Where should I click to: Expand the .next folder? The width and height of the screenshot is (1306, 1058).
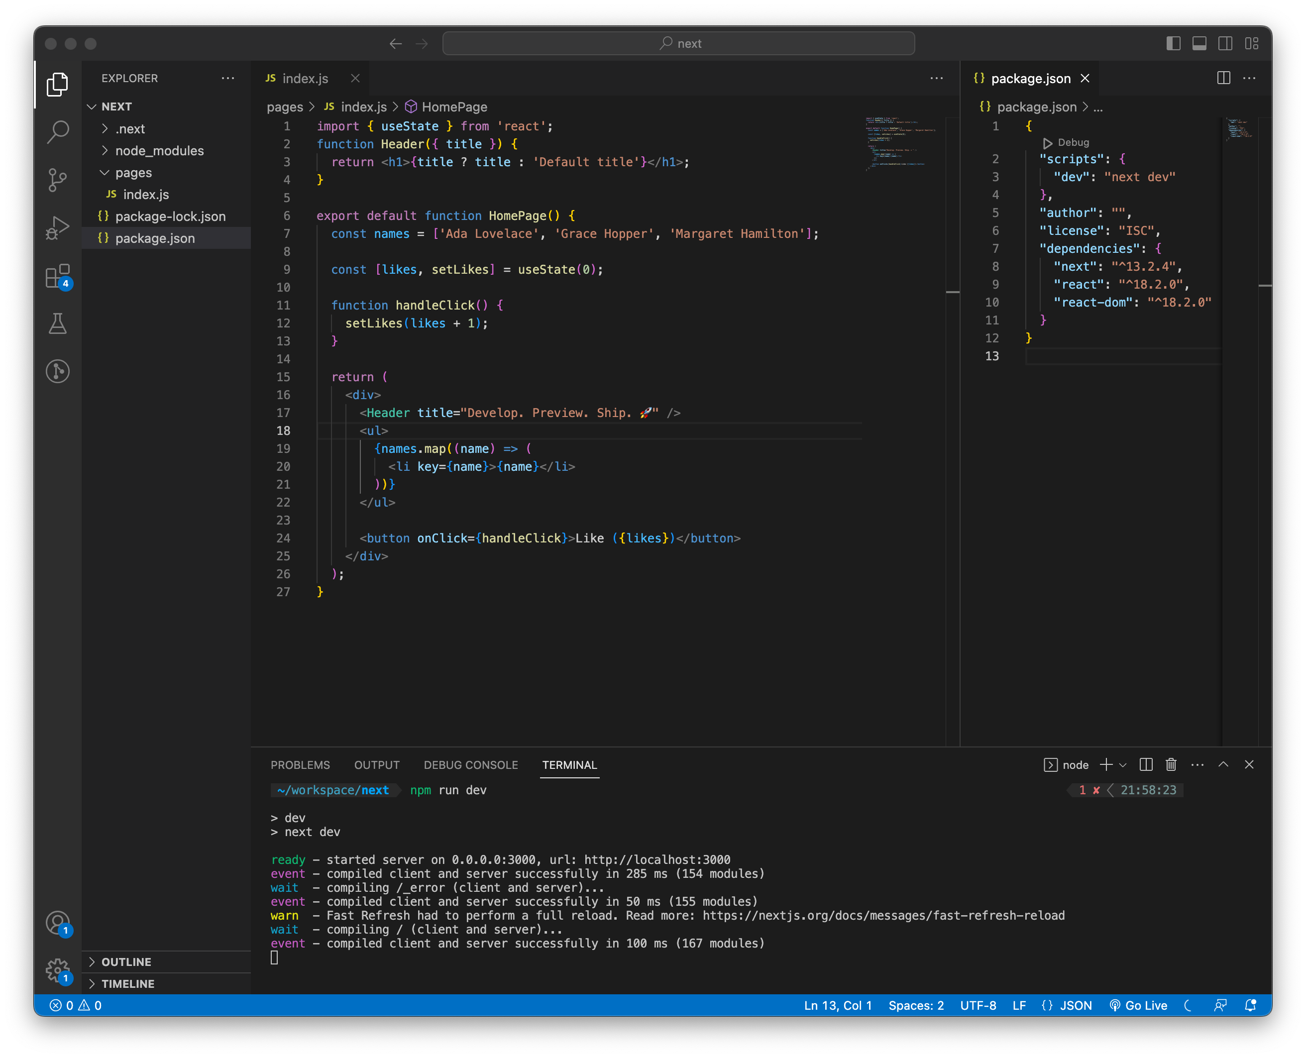pyautogui.click(x=130, y=128)
